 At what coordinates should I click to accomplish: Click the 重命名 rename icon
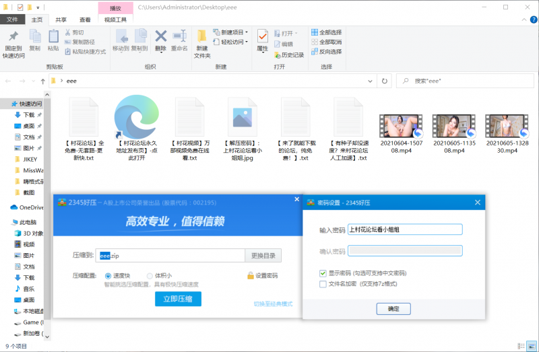179,36
